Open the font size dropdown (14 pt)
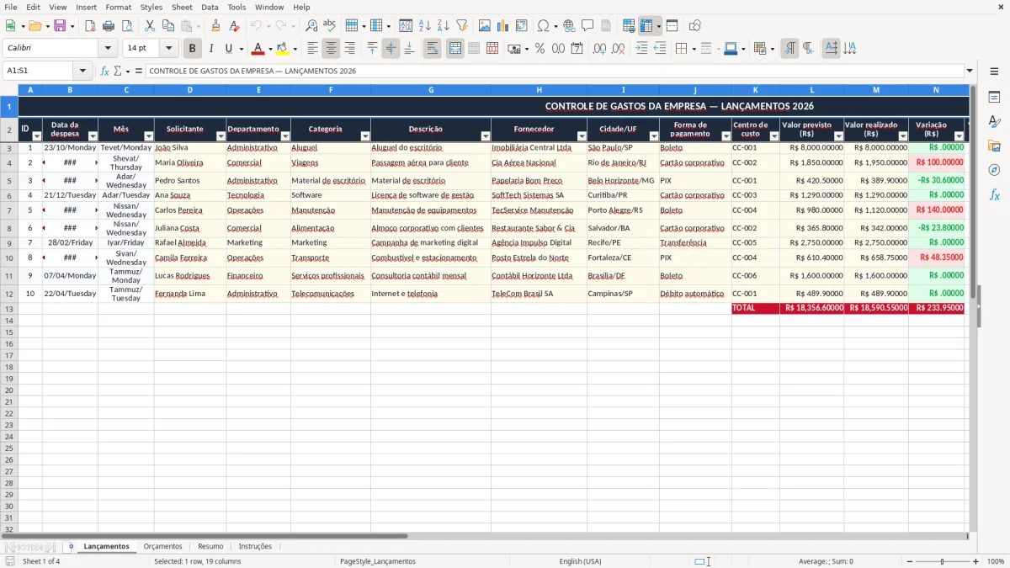Viewport: 1010px width, 568px height. click(x=168, y=49)
